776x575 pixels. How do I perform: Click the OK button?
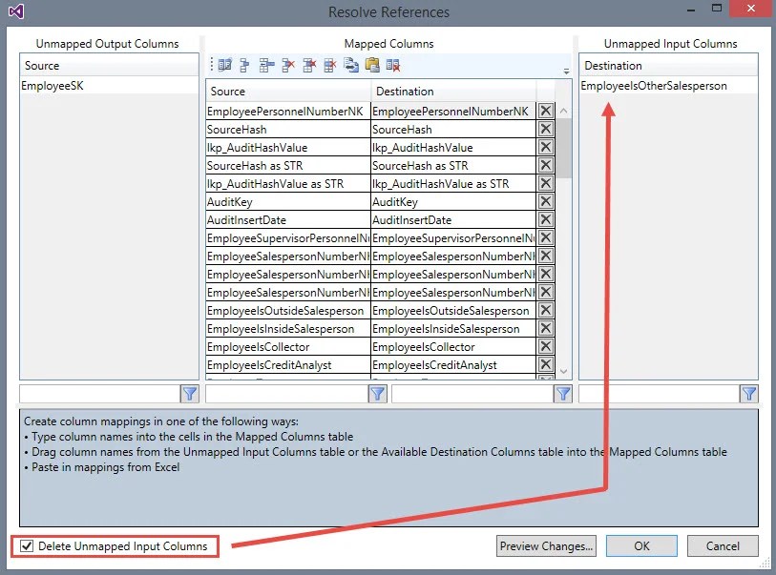(641, 545)
